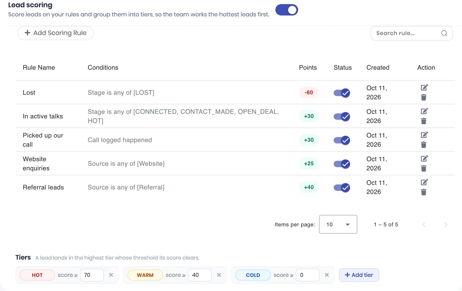This screenshot has height=291, width=462.
Task: Edit the COLD tier score threshold
Action: click(308, 275)
